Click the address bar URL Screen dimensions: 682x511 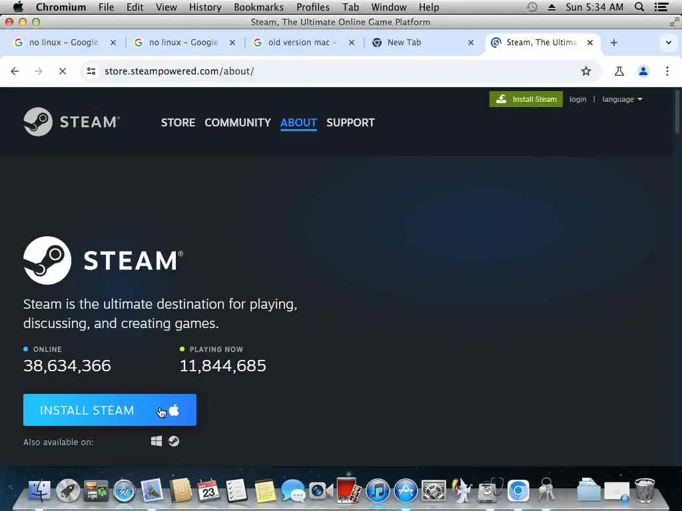(x=179, y=71)
